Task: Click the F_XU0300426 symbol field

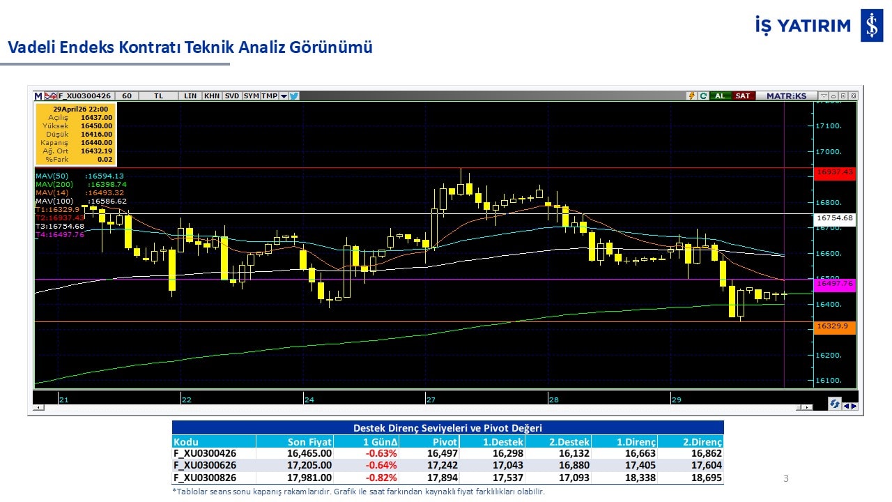Action: pos(84,96)
